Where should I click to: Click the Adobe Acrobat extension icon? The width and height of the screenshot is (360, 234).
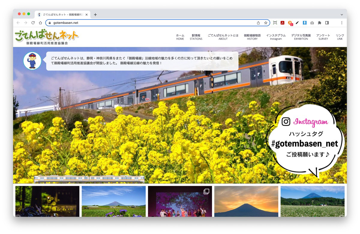[x=282, y=23]
